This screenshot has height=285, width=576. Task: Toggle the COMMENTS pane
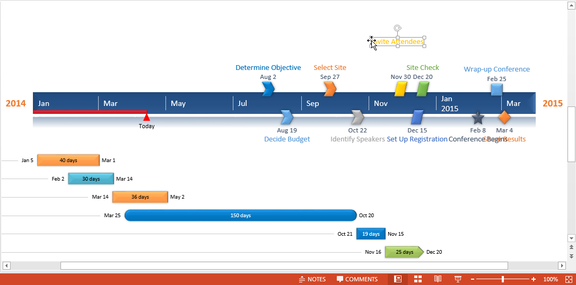357,279
